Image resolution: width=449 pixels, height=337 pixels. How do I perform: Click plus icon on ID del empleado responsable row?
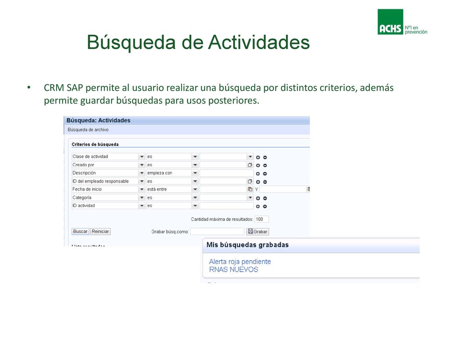point(258,182)
